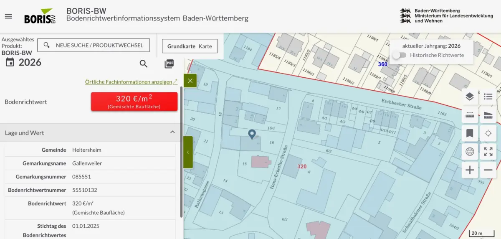The height and width of the screenshot is (239, 501).
Task: Zoom out on the map
Action: (x=488, y=170)
